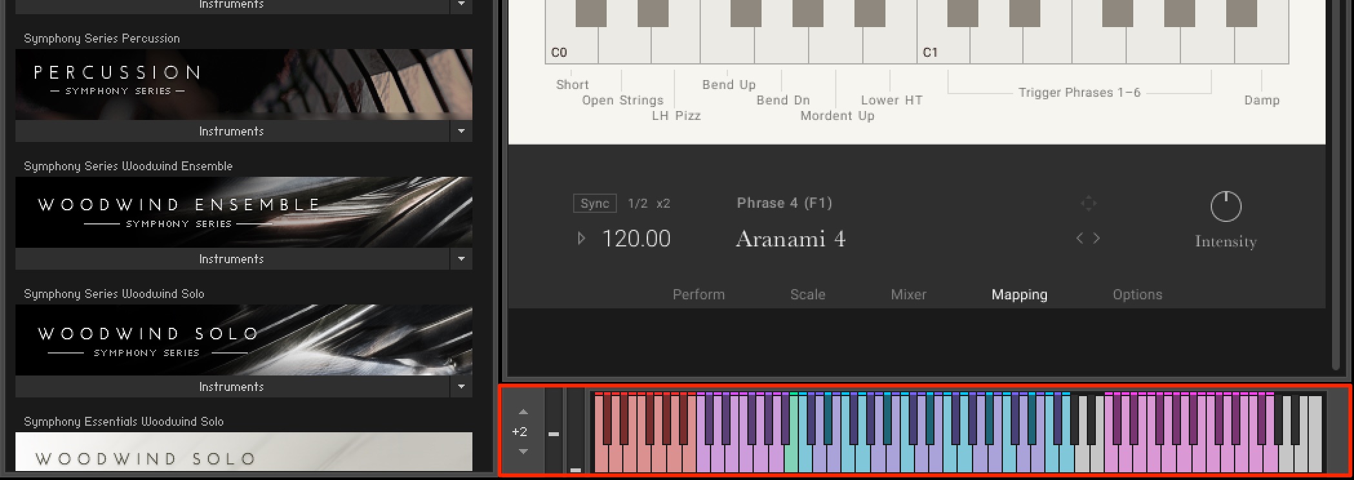Image resolution: width=1354 pixels, height=480 pixels.
Task: Select the next phrase with right arrow
Action: click(1096, 238)
